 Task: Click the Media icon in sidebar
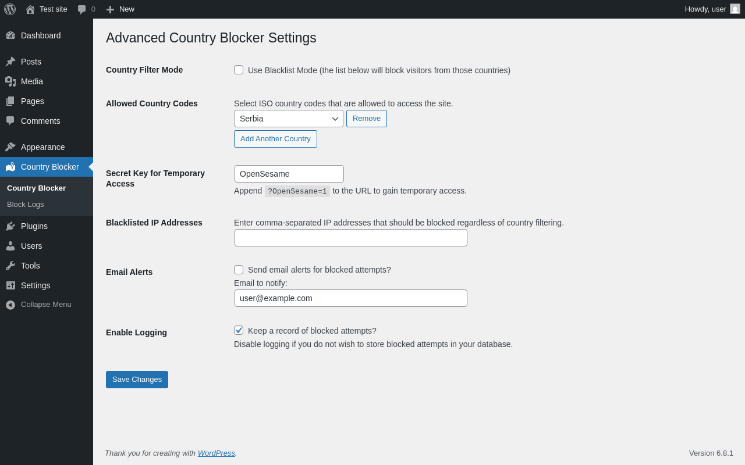pyautogui.click(x=10, y=81)
